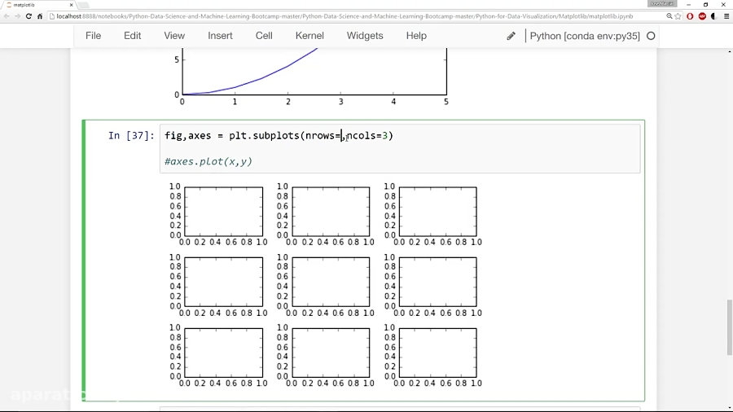
Task: Click the bottom-right empty subplot
Action: pos(438,353)
